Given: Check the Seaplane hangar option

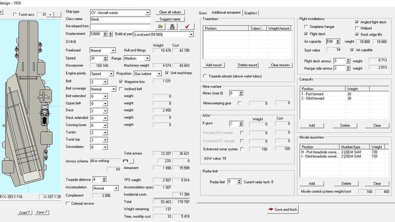Looking at the screenshot, I should coord(306,26).
